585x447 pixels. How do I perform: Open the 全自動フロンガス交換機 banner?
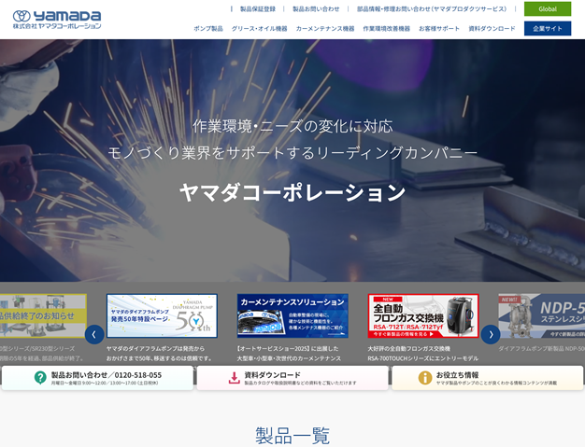(x=423, y=315)
